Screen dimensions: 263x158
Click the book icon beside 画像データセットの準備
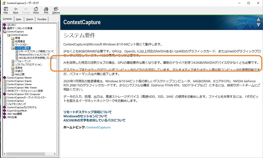click(x=5, y=28)
